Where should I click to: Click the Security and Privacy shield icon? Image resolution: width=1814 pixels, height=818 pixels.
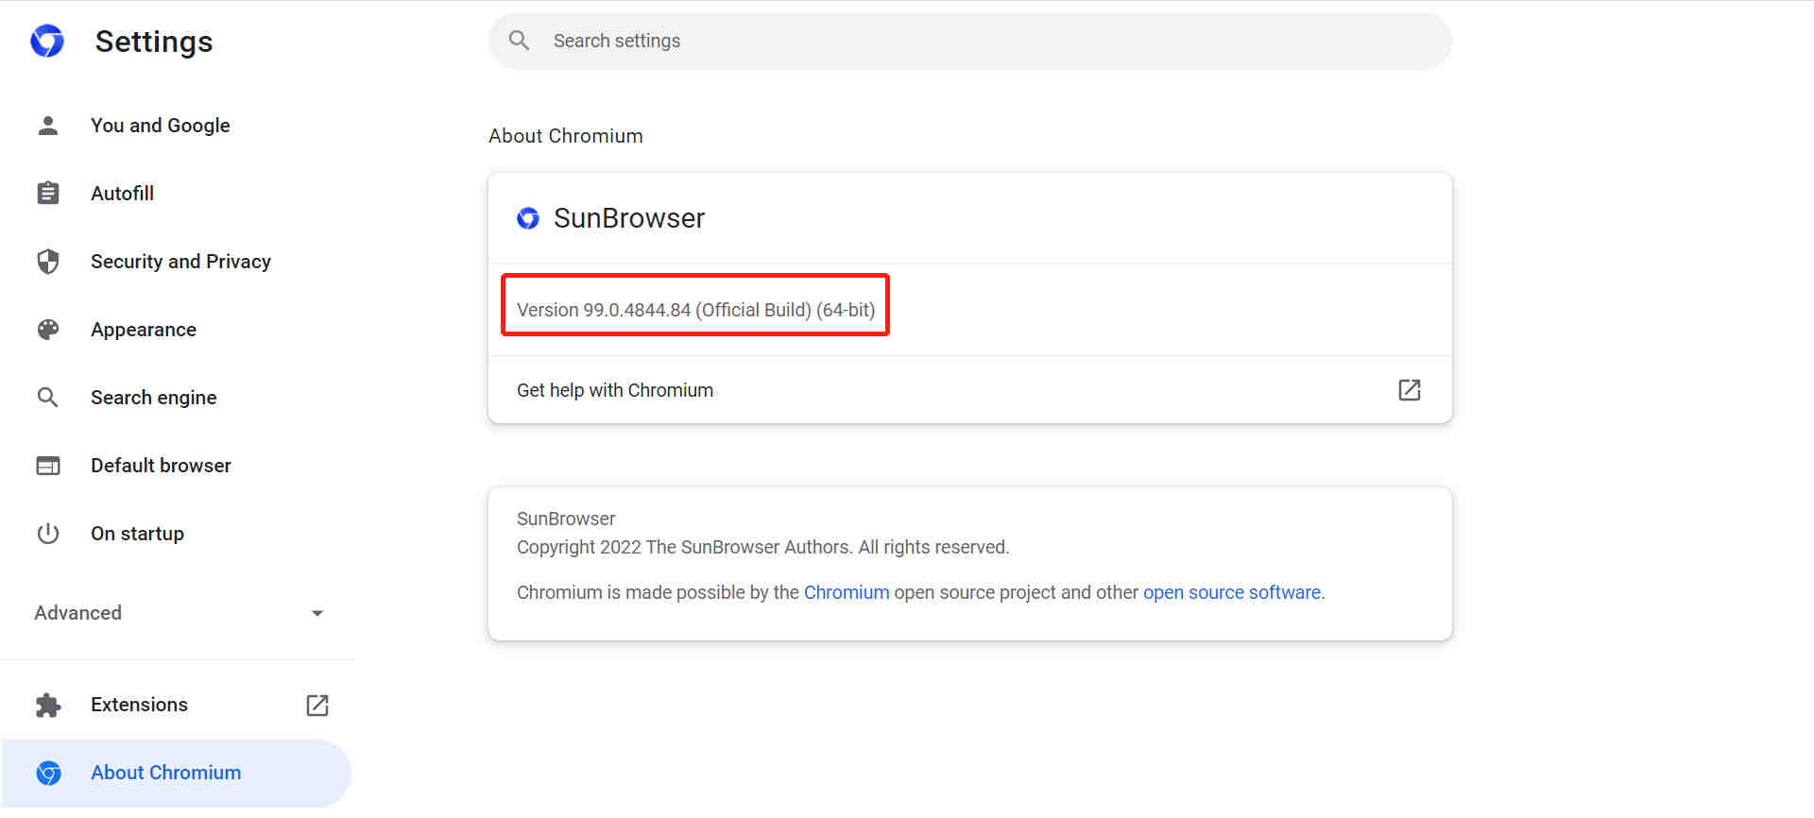pos(48,262)
